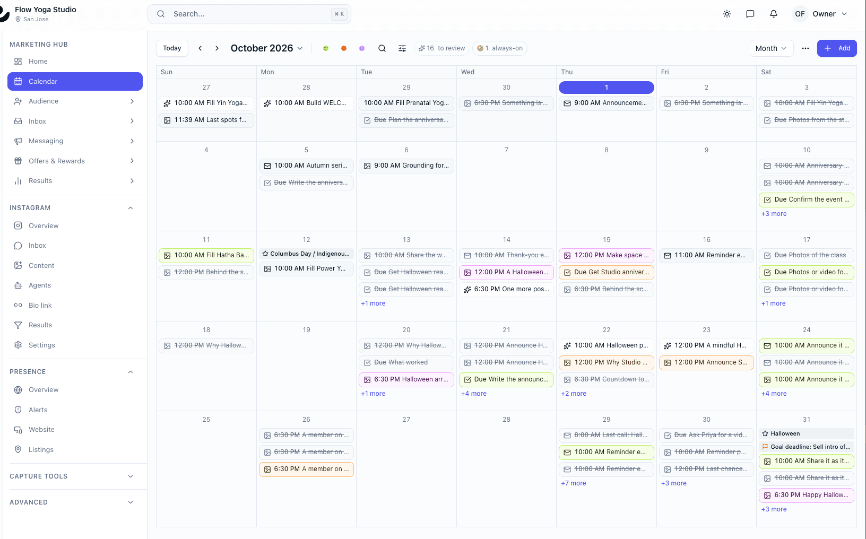
Task: Open Due Write the annivers... task on Oct 5
Action: click(306, 182)
